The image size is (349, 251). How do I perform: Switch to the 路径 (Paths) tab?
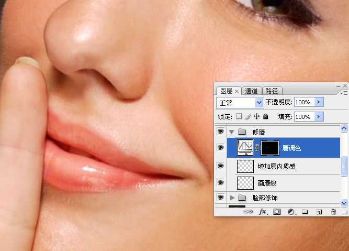point(272,91)
